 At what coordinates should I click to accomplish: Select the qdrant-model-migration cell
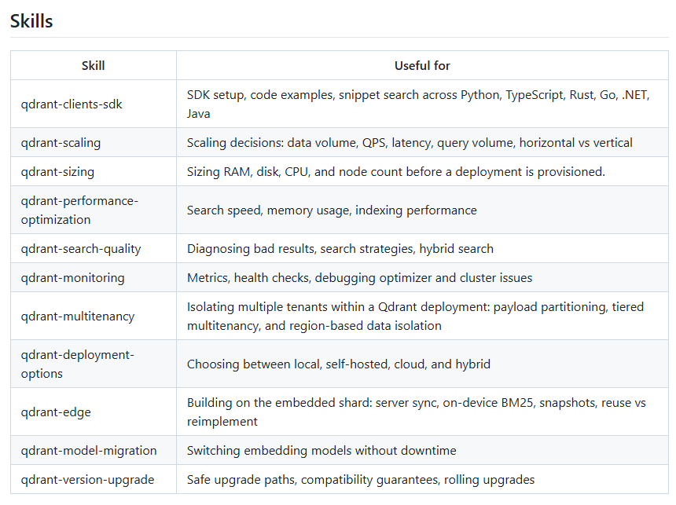point(93,450)
